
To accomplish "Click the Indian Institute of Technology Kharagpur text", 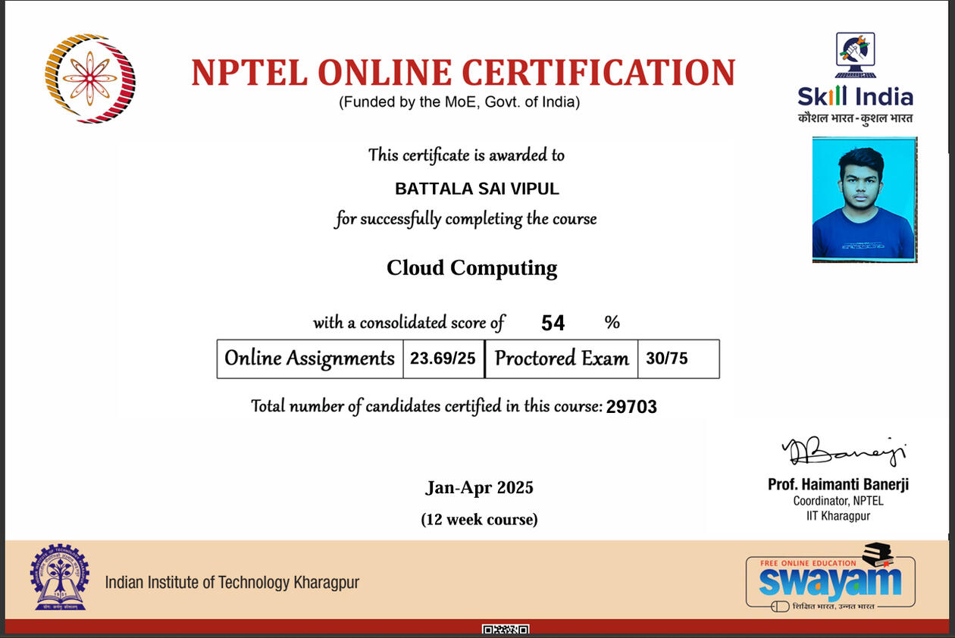I will point(232,583).
